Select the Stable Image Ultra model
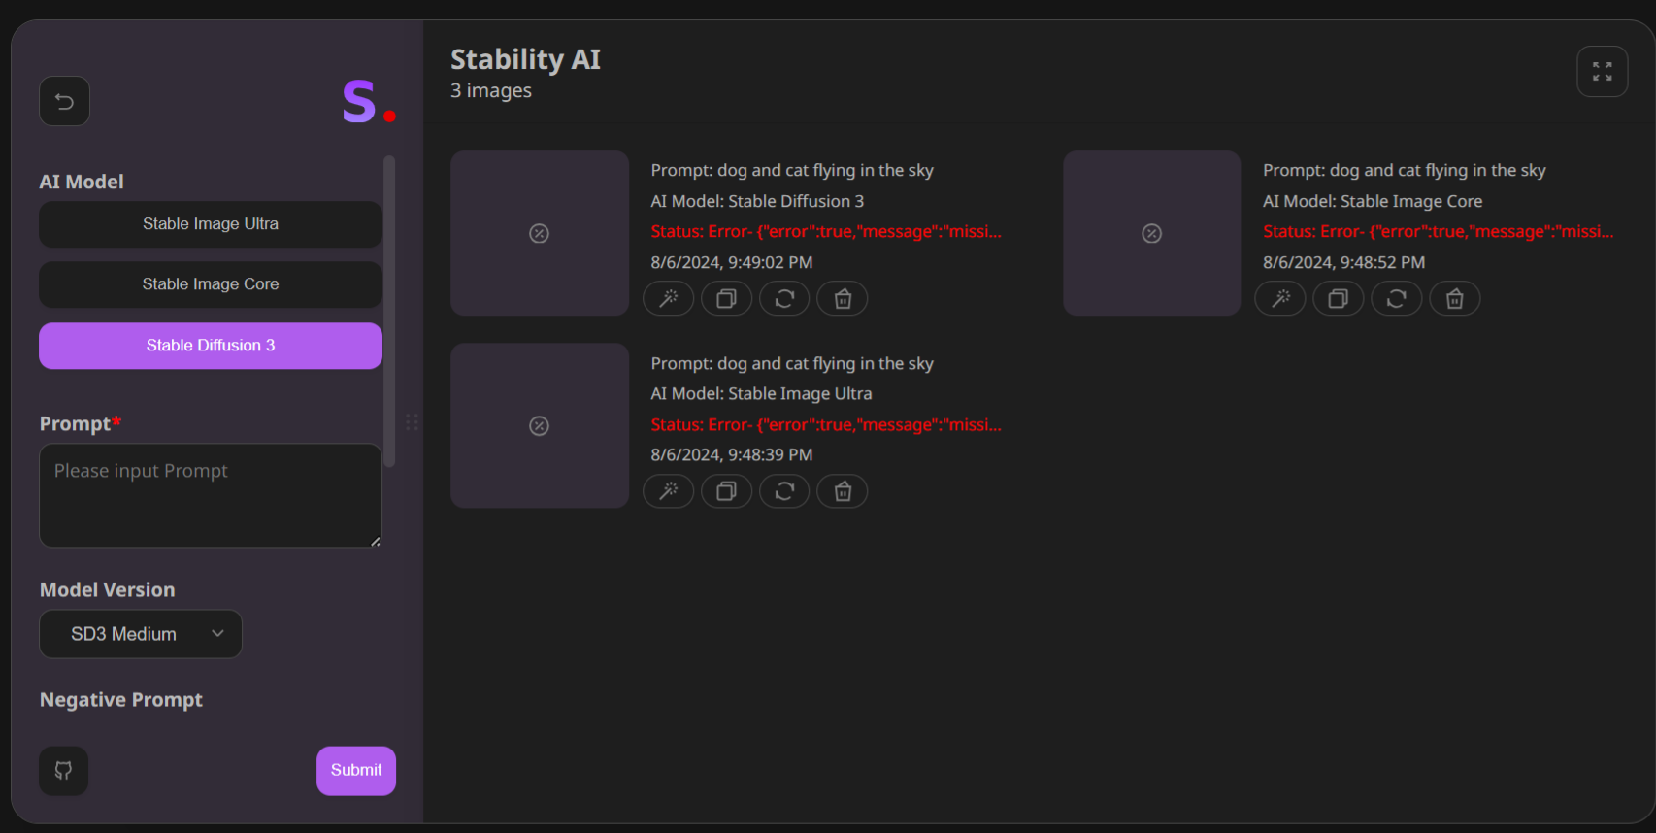Screen dimensions: 1656x833 211,224
